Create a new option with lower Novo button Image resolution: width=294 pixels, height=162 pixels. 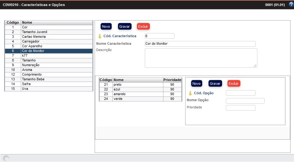tap(197, 84)
